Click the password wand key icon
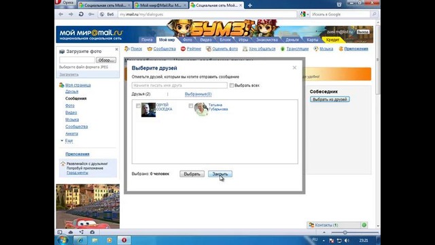Screen dimensions: 435x245 click(x=91, y=14)
